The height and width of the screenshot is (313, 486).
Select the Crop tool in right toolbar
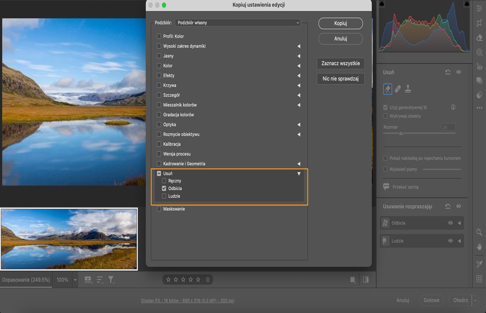pyautogui.click(x=480, y=23)
